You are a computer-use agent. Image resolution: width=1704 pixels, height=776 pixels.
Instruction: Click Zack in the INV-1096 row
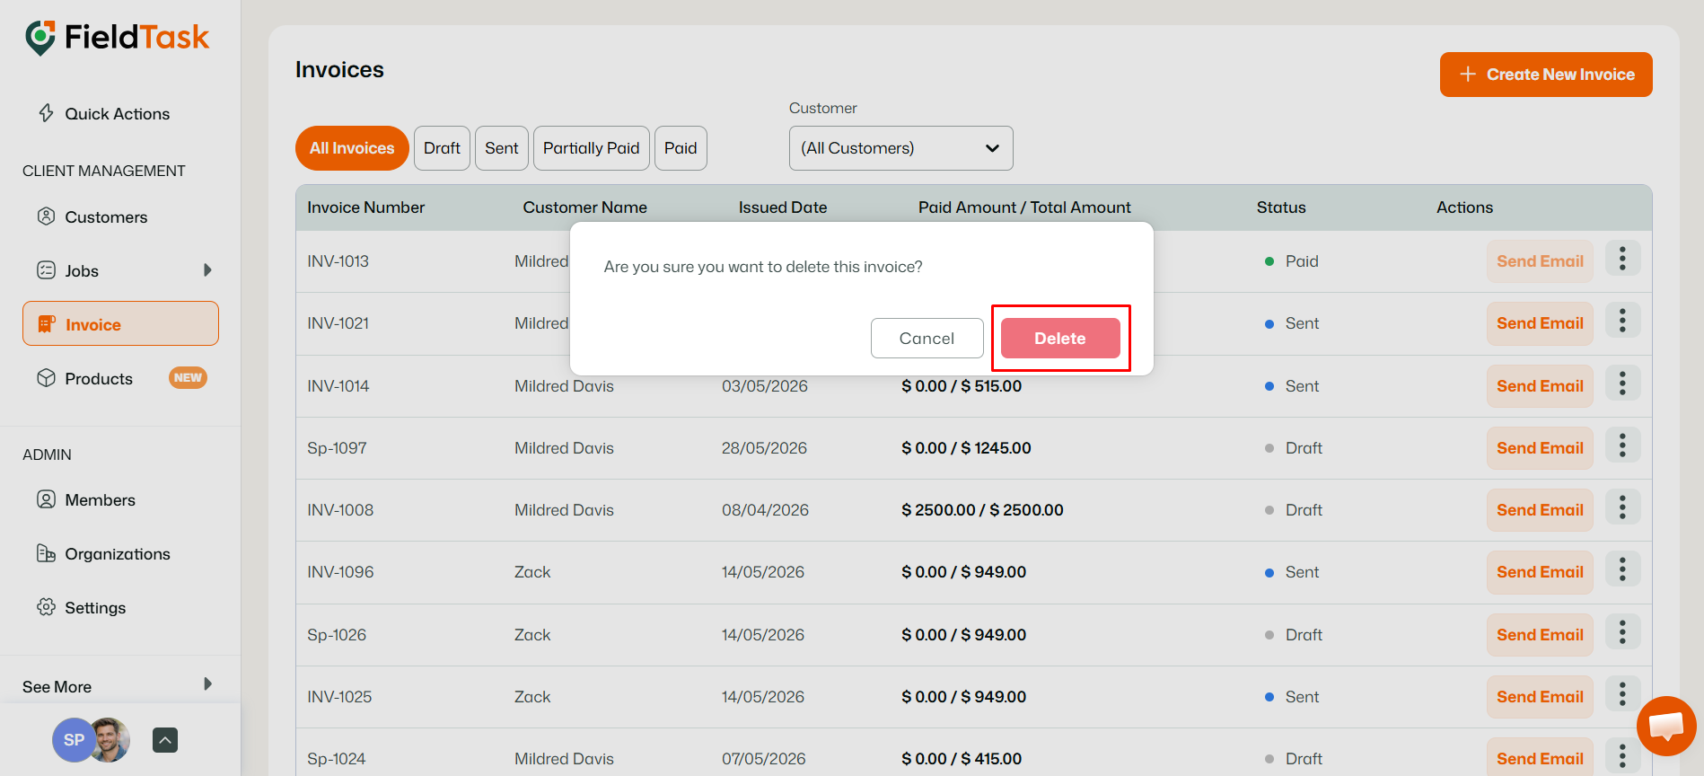[532, 572]
